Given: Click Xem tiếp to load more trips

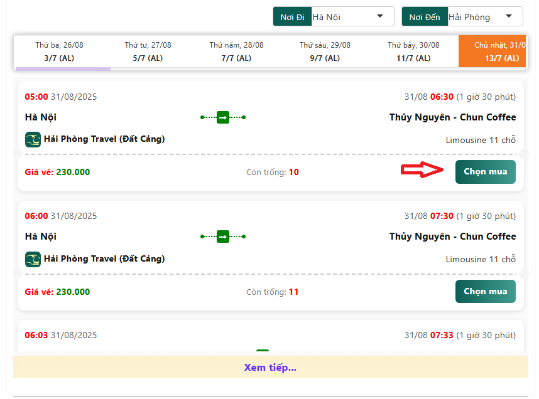Looking at the screenshot, I should coord(270,368).
